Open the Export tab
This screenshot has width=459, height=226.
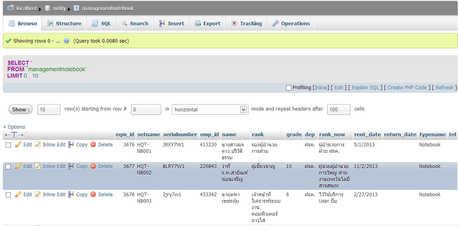coord(207,23)
